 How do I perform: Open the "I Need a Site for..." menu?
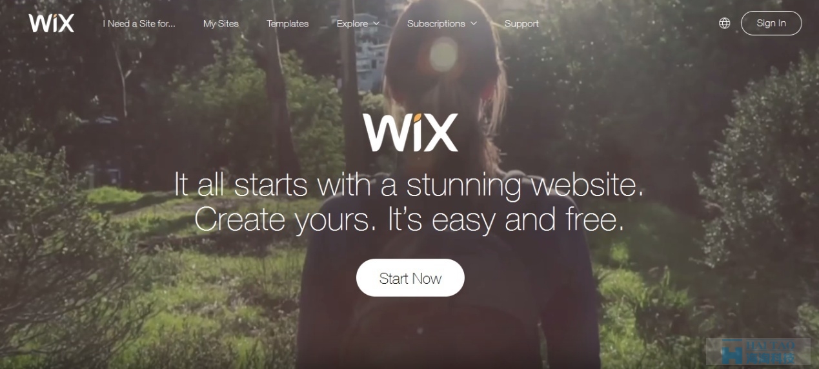point(139,23)
